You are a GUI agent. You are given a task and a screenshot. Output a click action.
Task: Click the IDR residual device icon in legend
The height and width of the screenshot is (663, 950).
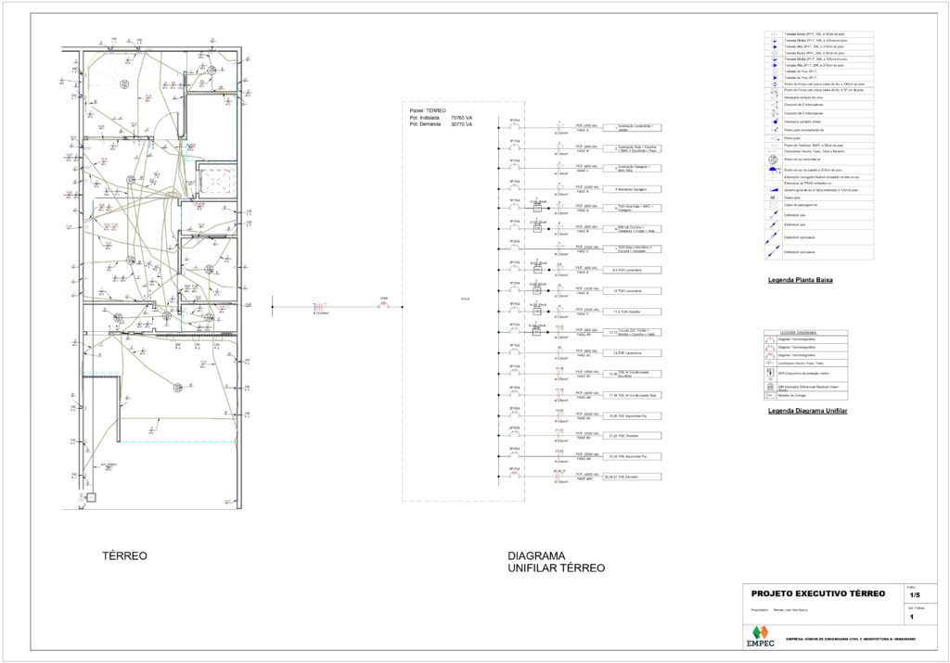770,386
